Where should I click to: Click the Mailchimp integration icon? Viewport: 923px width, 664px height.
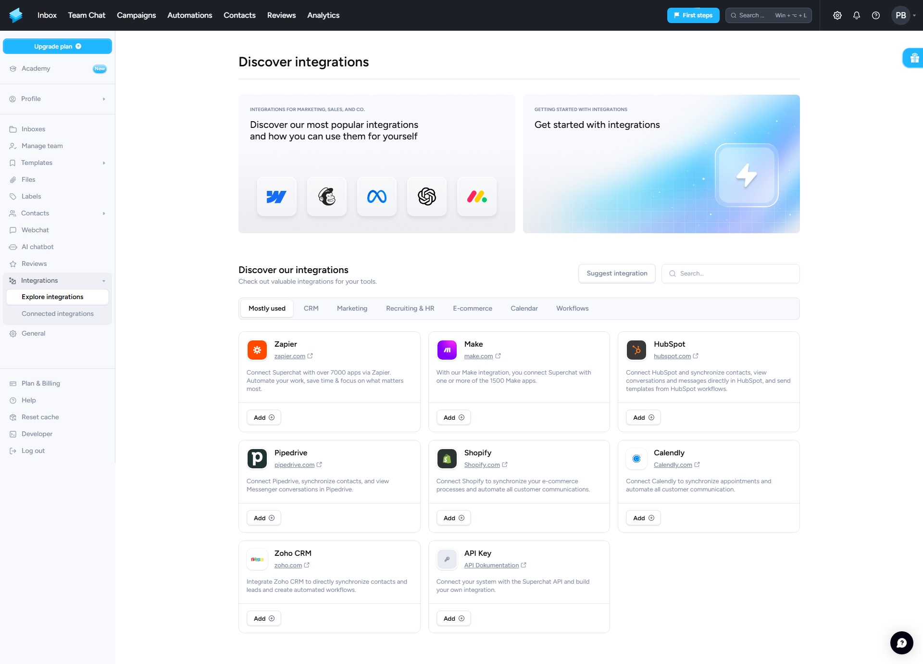pyautogui.click(x=327, y=197)
